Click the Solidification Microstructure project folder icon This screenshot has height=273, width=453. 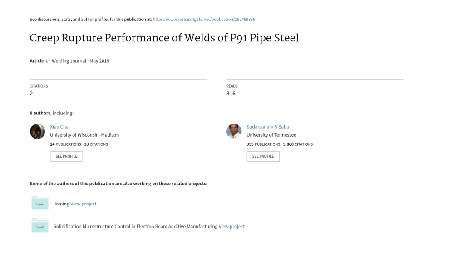[x=40, y=226]
